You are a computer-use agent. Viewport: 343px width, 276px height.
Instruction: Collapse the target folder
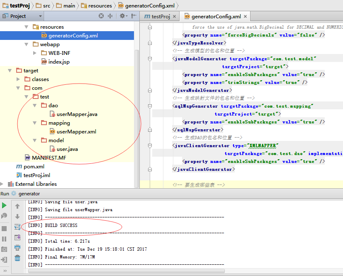tap(10, 71)
